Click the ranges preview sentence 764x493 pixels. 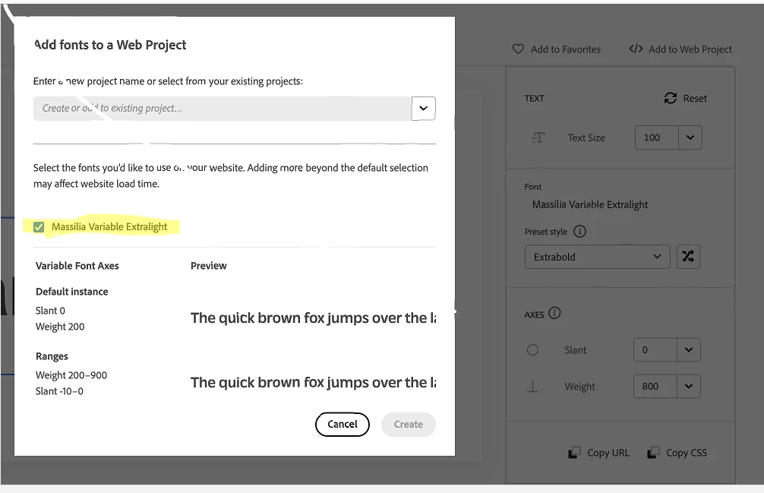point(313,383)
